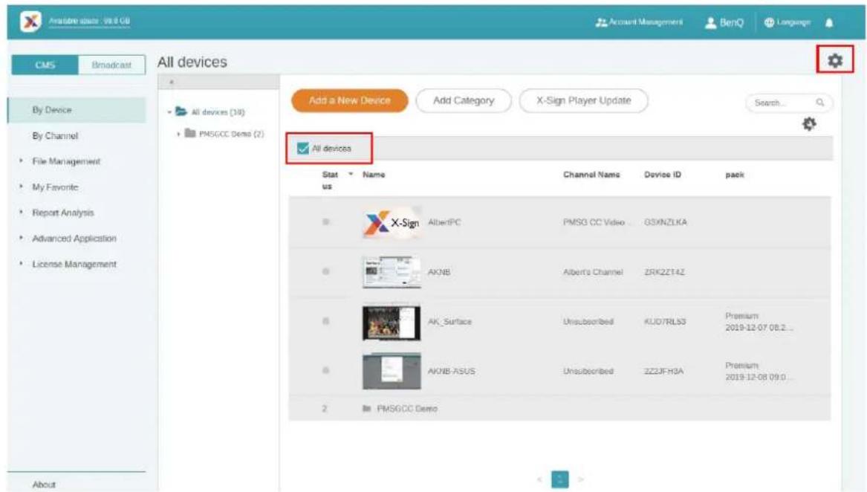
Task: Open the column settings gear below search
Action: coord(809,124)
